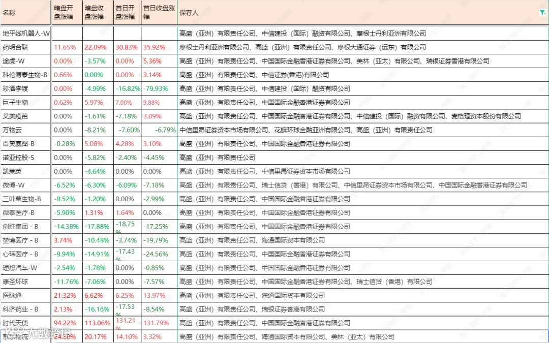The width and height of the screenshot is (549, 343).
Task: Select the -0.28% cell in 百奥赛图-B row
Action: click(67, 144)
